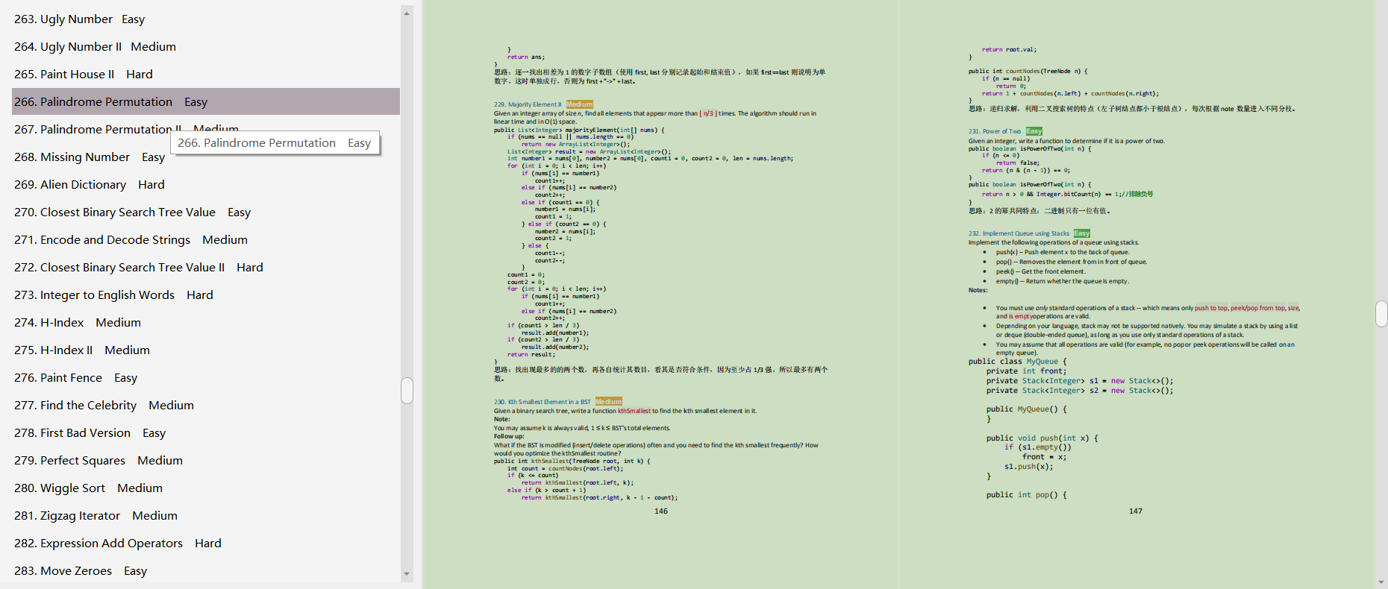Image resolution: width=1388 pixels, height=589 pixels.
Task: Click the heading 229. Majority Element II
Action: pyautogui.click(x=528, y=104)
